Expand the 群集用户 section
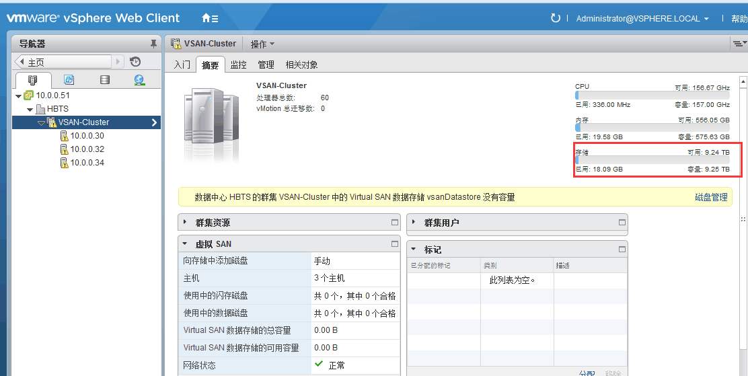This screenshot has height=376, width=748. (x=414, y=223)
